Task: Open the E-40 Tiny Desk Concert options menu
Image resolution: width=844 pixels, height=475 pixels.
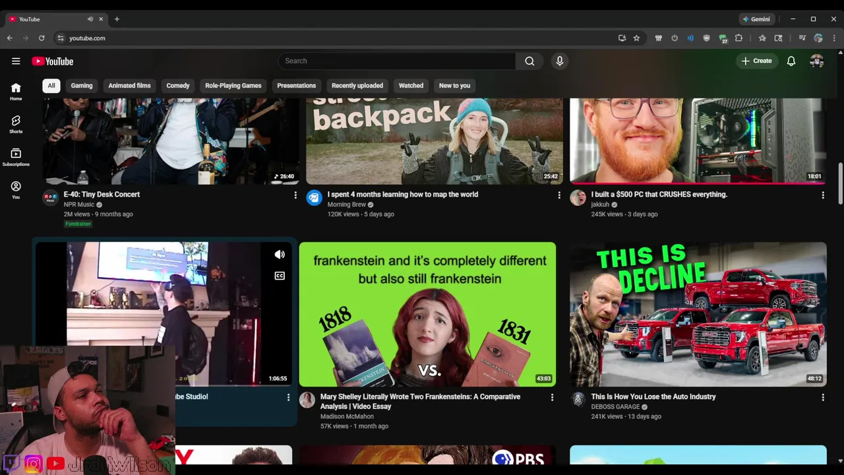Action: [295, 195]
